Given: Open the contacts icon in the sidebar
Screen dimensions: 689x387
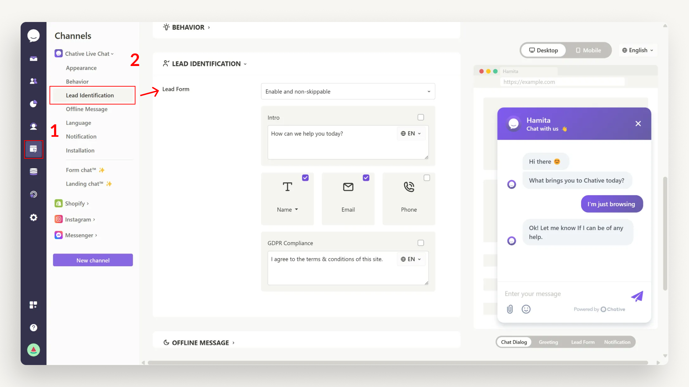Looking at the screenshot, I should (33, 81).
